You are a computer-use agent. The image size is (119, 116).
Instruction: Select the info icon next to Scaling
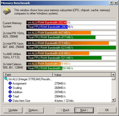10,88
